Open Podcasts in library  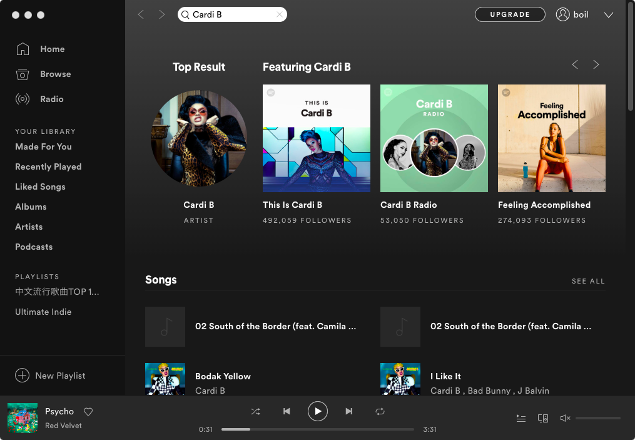coord(34,247)
